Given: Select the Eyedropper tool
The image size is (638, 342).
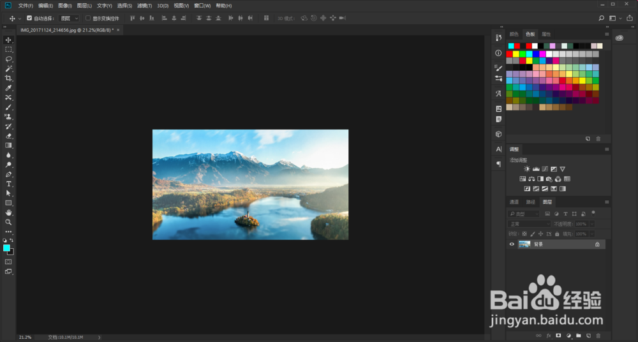Looking at the screenshot, I should [8, 88].
